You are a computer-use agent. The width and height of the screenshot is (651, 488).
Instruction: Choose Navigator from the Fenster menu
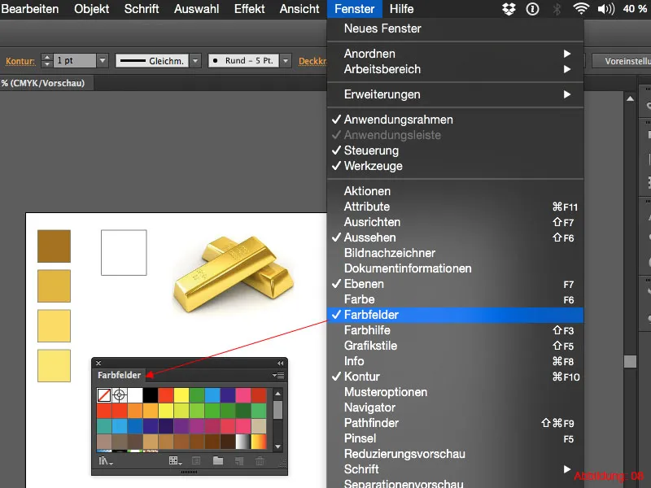(x=455, y=407)
